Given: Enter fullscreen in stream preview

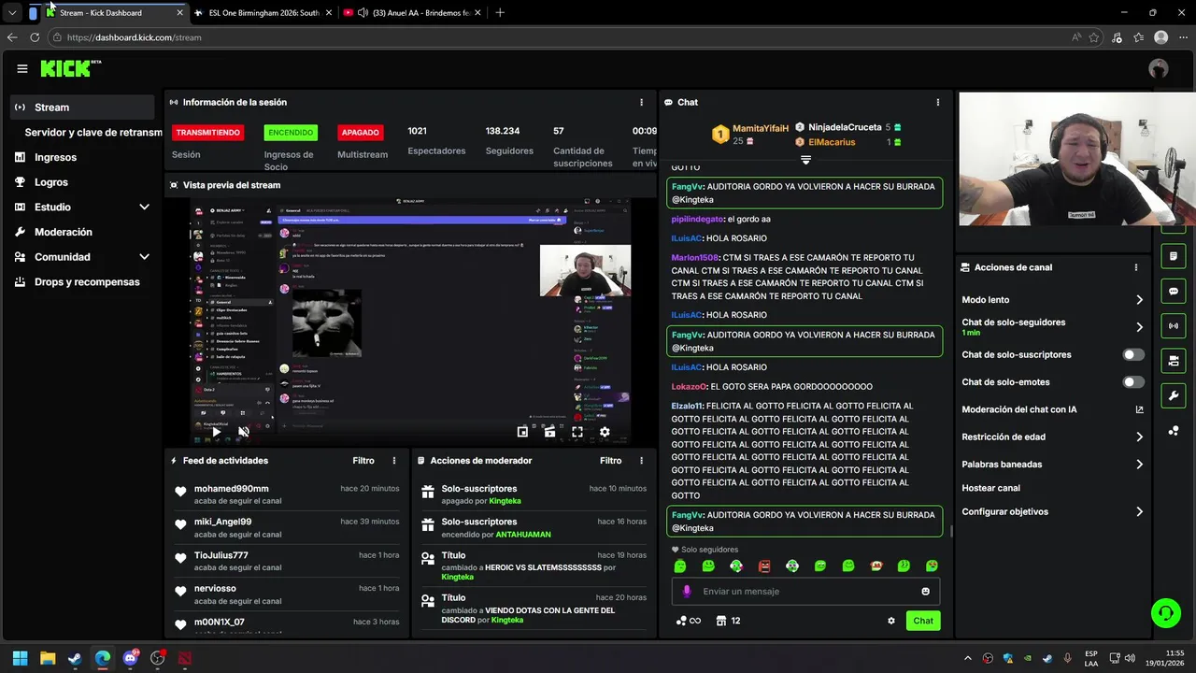Looking at the screenshot, I should (x=577, y=432).
